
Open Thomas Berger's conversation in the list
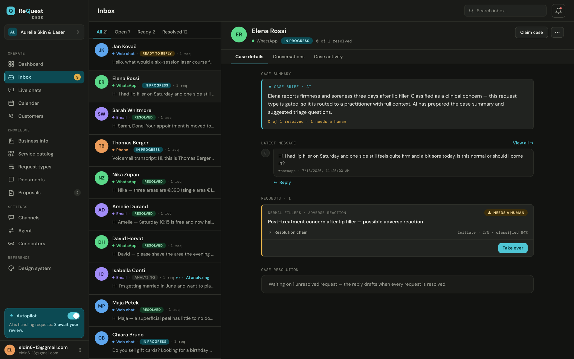point(155,150)
